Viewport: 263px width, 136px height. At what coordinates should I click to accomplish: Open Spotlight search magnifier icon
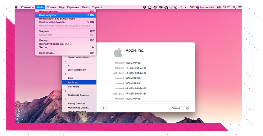pos(234,7)
